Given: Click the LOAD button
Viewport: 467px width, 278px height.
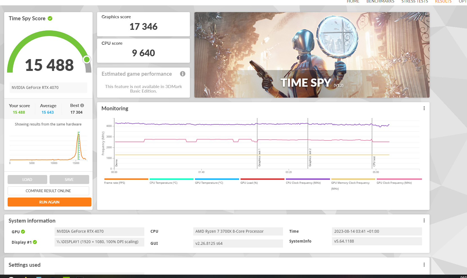Looking at the screenshot, I should 27,180.
